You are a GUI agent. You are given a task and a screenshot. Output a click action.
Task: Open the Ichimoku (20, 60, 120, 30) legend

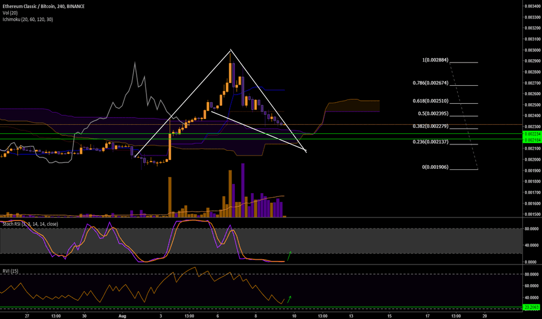[28, 19]
